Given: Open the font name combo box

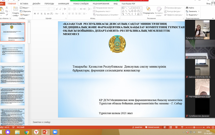Looking at the screenshot, I should pyautogui.click(x=41, y=9).
